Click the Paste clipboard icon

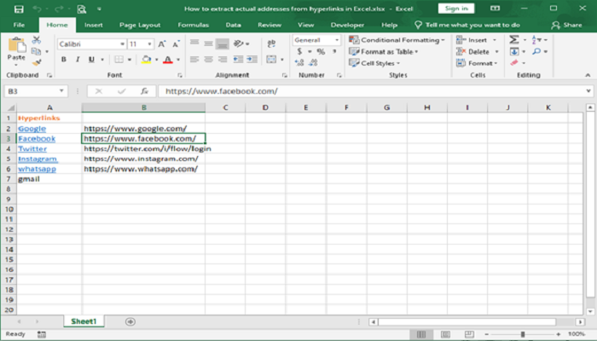pyautogui.click(x=16, y=46)
